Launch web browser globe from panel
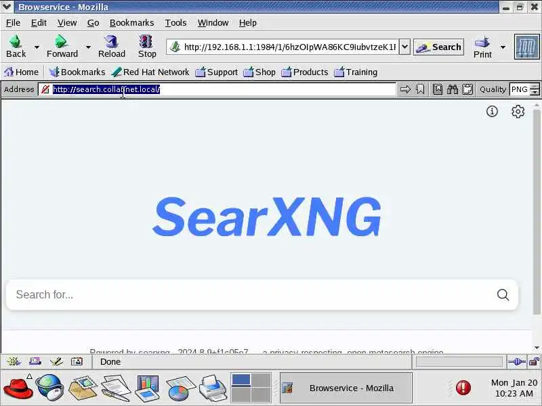Image resolution: width=542 pixels, height=406 pixels. [50, 388]
